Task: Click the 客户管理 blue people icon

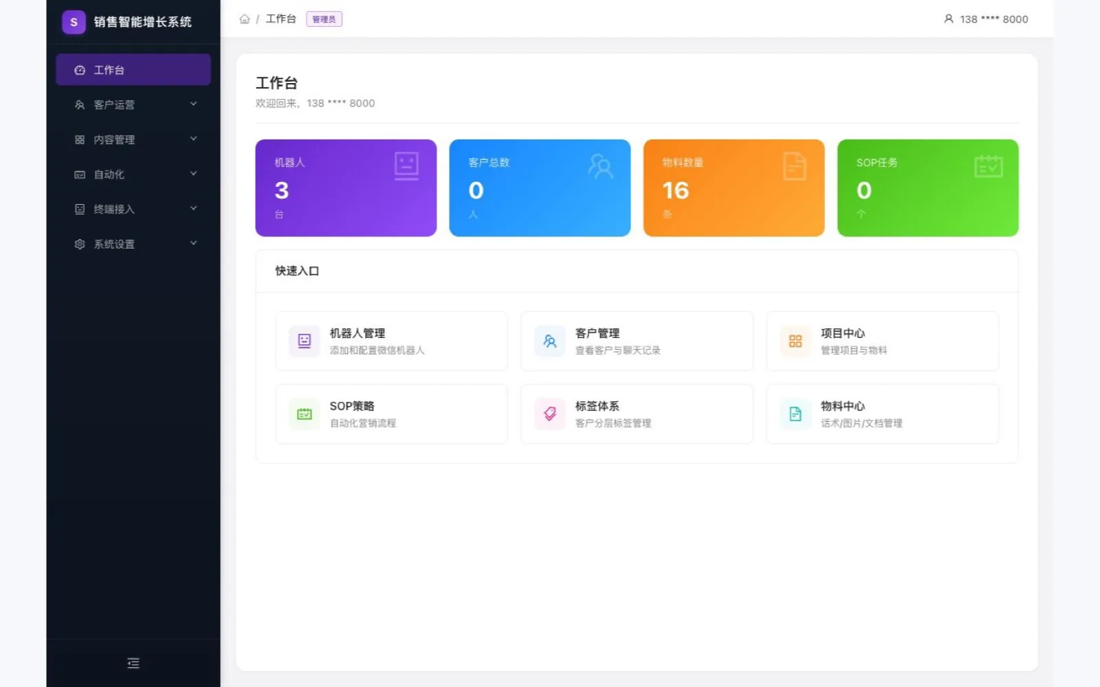Action: (550, 341)
